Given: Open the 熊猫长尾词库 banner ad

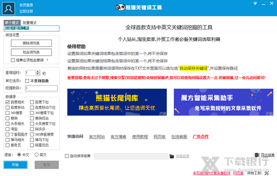Looking at the screenshot, I should coord(117,102).
